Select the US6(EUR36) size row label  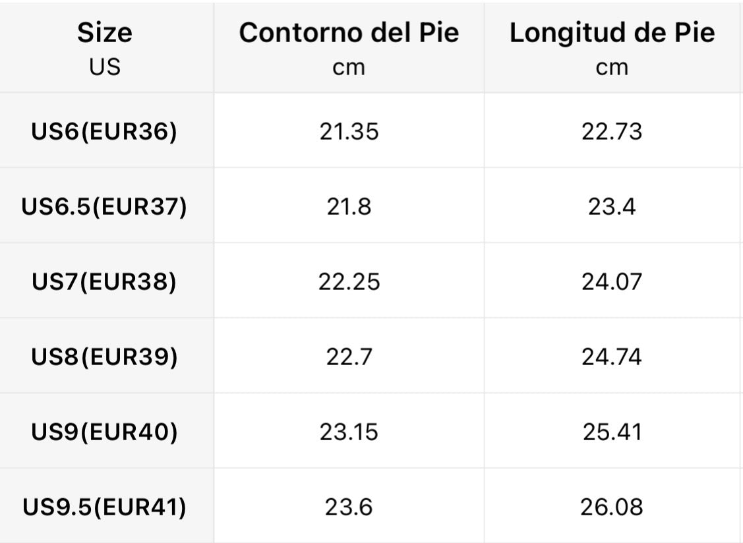105,132
